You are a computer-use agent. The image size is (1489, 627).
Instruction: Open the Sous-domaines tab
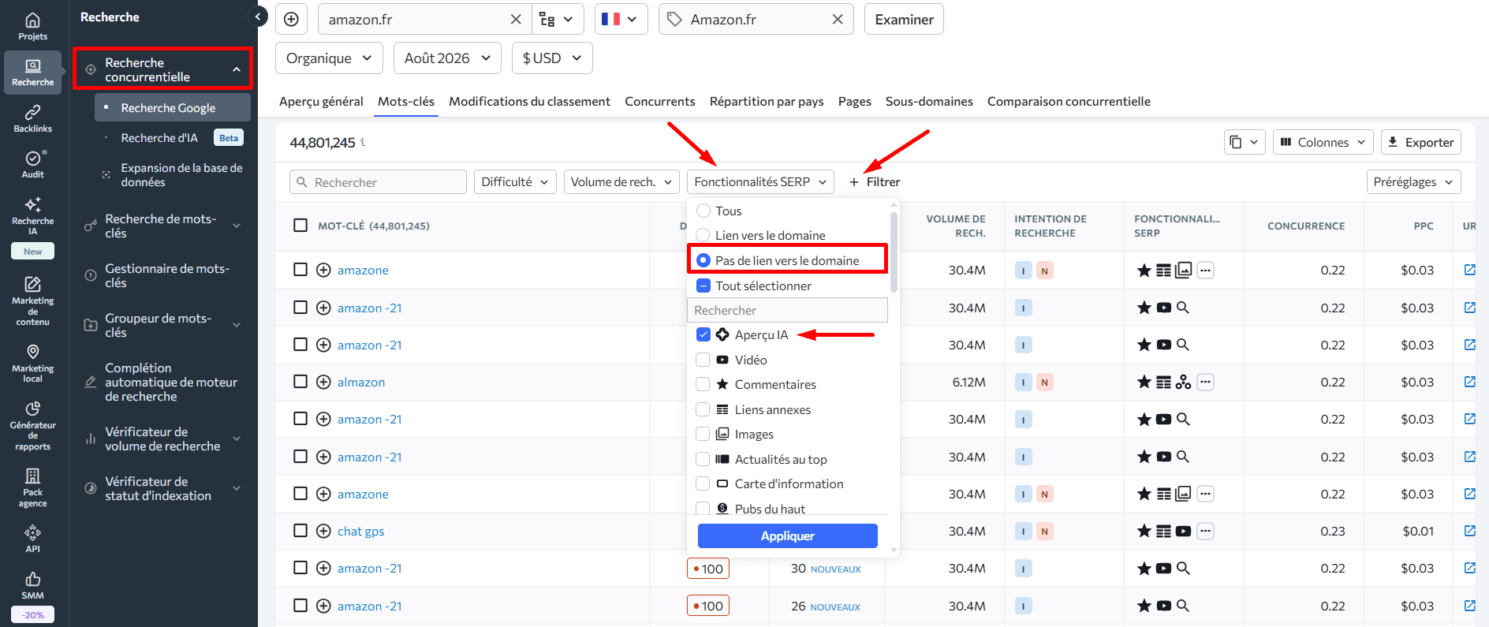pos(929,102)
